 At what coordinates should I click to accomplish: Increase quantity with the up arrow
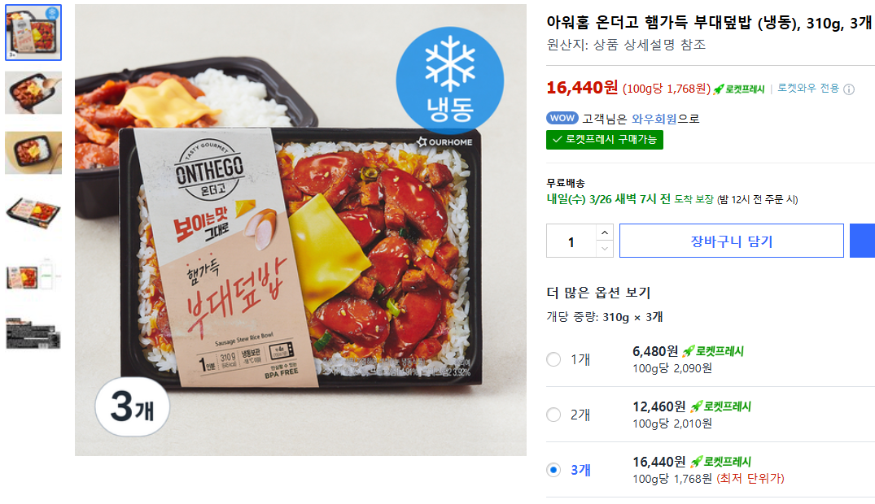[x=604, y=232]
